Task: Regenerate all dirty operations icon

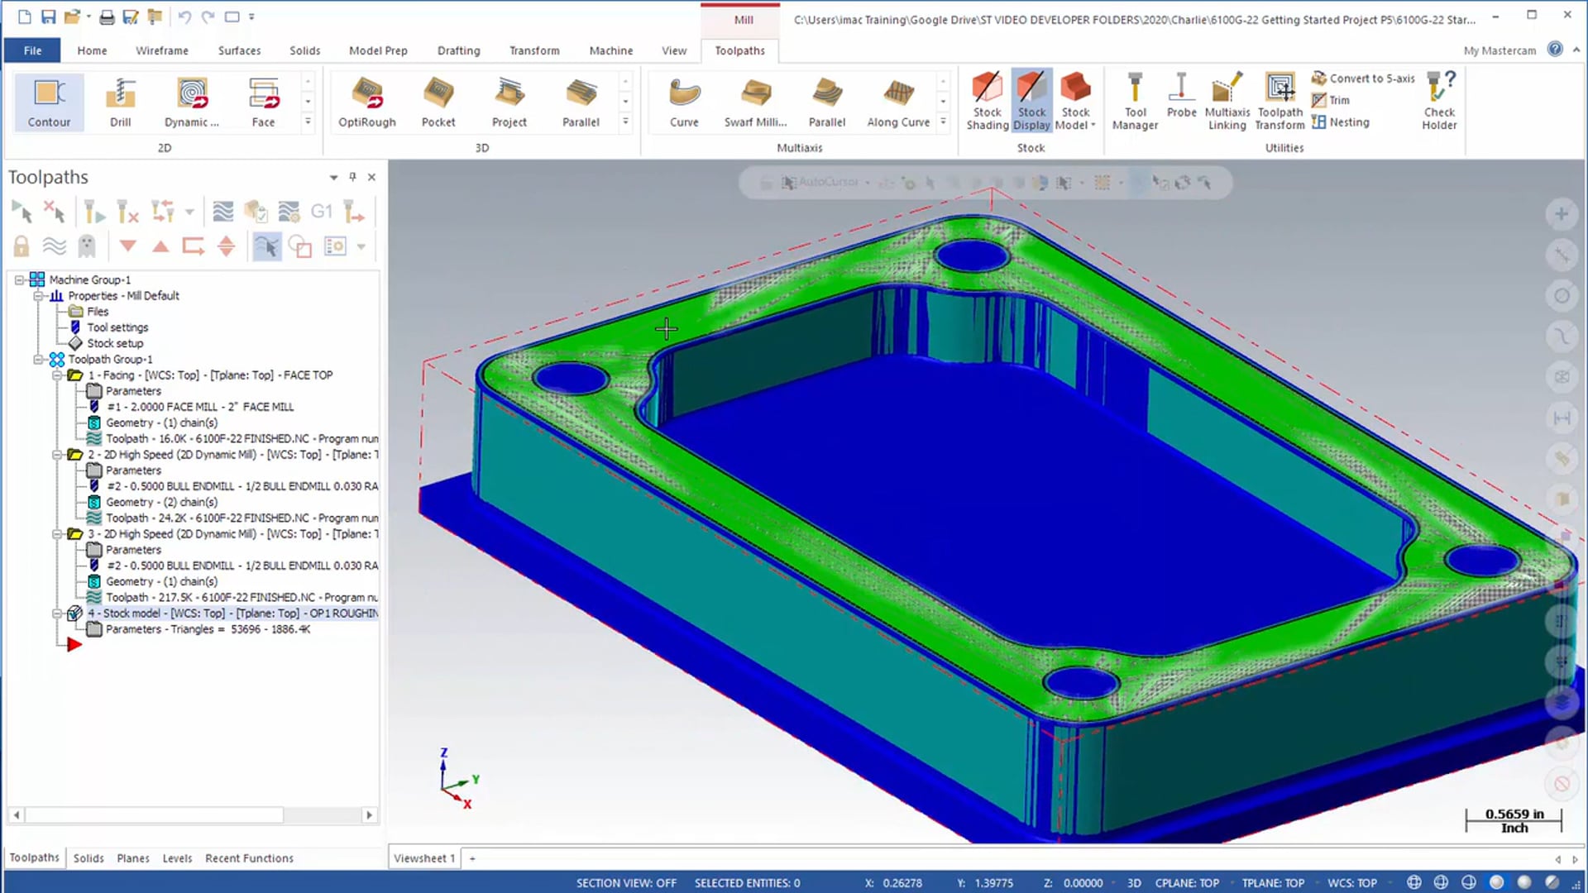Action: pos(127,213)
